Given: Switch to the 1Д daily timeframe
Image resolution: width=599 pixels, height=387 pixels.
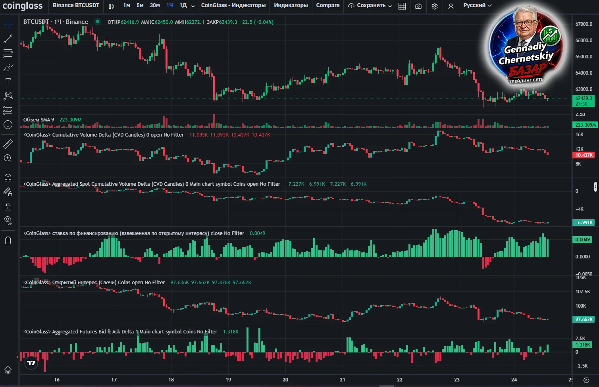Looking at the screenshot, I should tap(183, 6).
